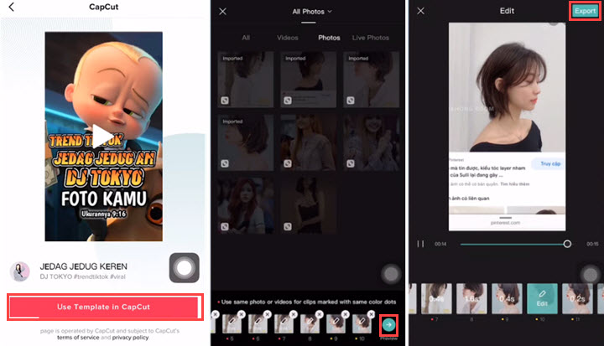Edit the photo in clip slot 6
The width and height of the screenshot is (604, 346).
[258, 324]
